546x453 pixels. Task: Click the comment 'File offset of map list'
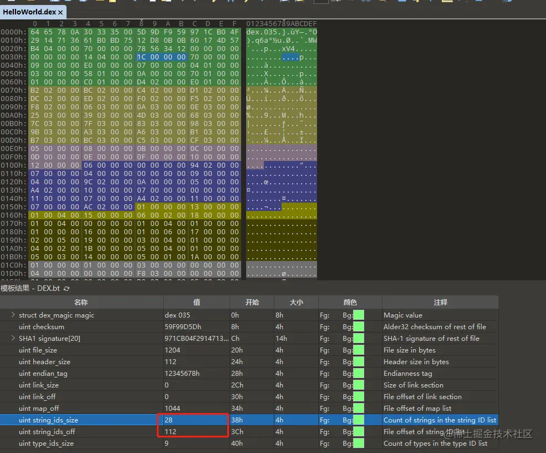click(x=417, y=409)
